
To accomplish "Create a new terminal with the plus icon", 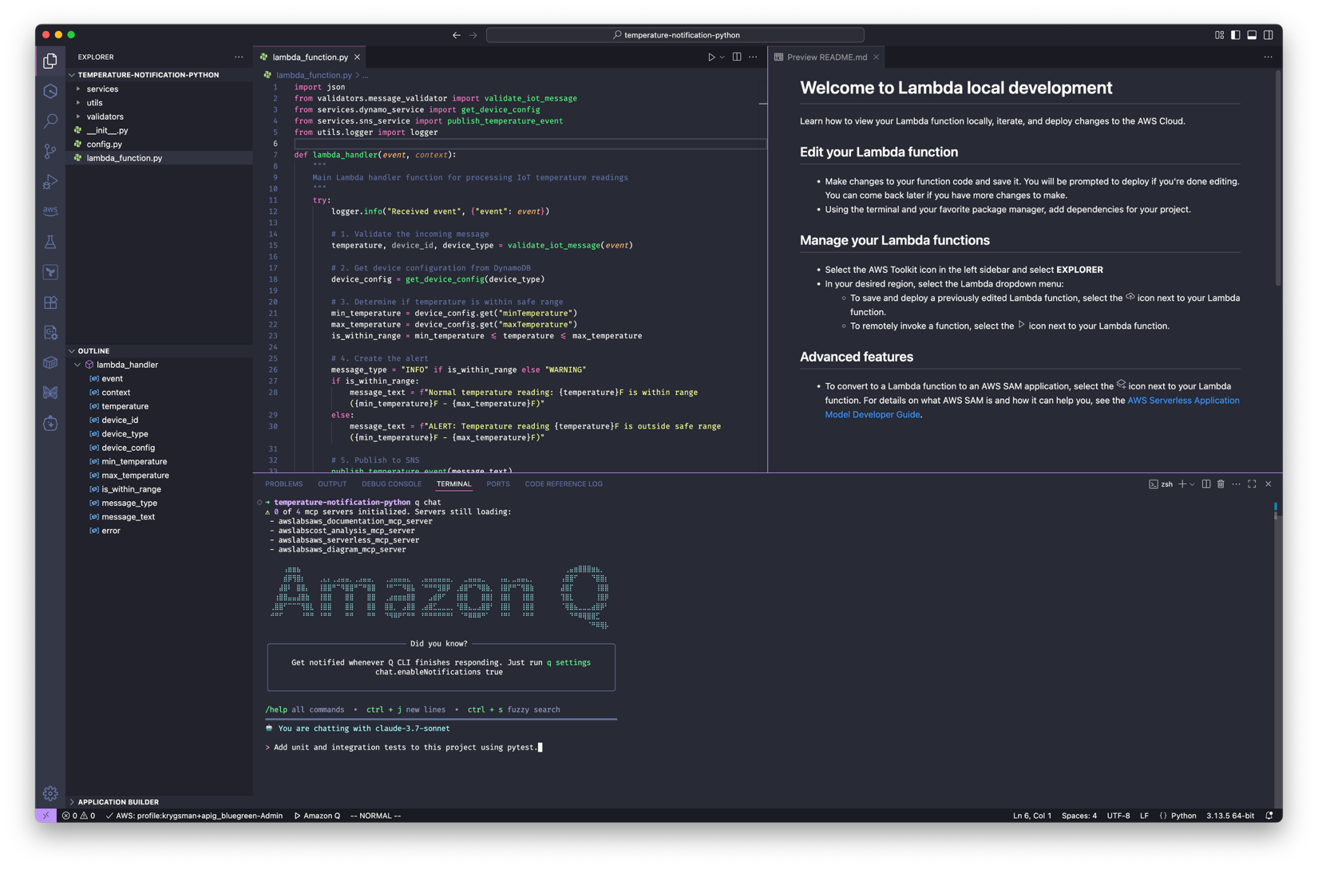I will pyautogui.click(x=1182, y=484).
